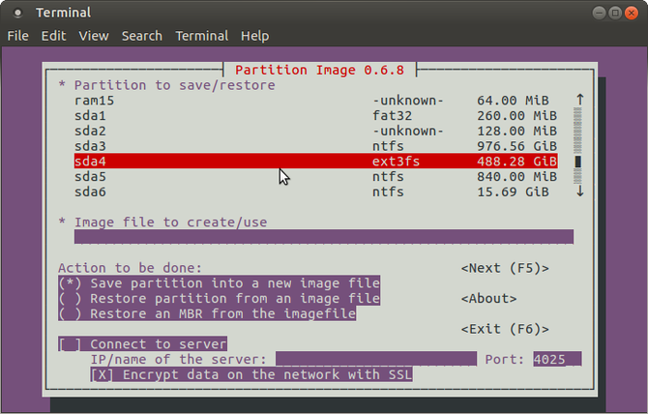Click the Port field showing 4025

coord(556,359)
